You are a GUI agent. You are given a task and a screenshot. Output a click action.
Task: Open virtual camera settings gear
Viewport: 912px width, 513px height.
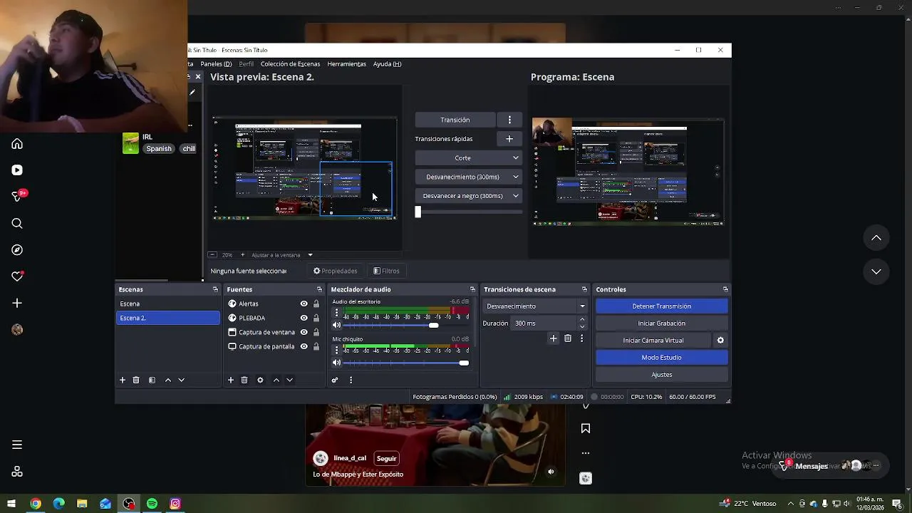click(x=720, y=341)
